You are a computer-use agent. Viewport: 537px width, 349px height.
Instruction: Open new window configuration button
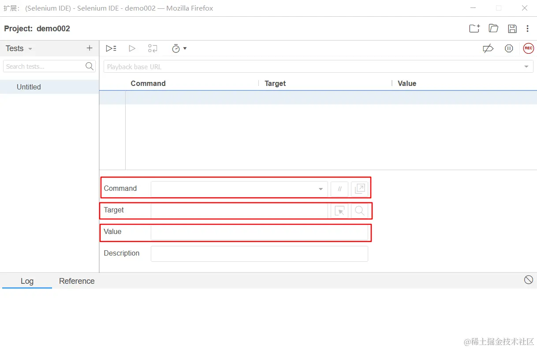359,189
